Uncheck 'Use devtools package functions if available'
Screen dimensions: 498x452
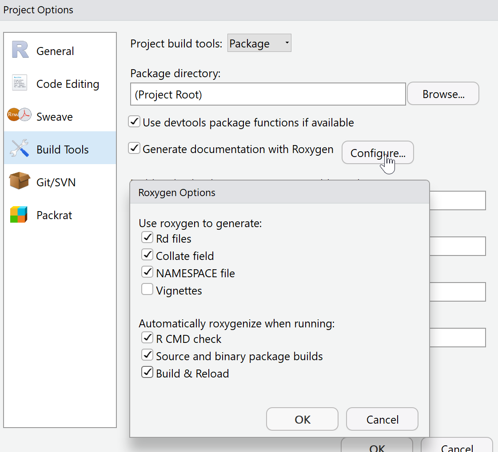(x=134, y=122)
